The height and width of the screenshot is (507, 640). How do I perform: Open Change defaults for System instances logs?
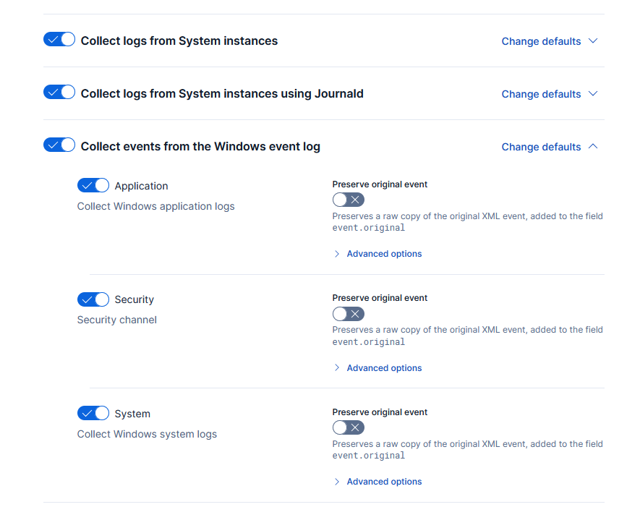541,41
